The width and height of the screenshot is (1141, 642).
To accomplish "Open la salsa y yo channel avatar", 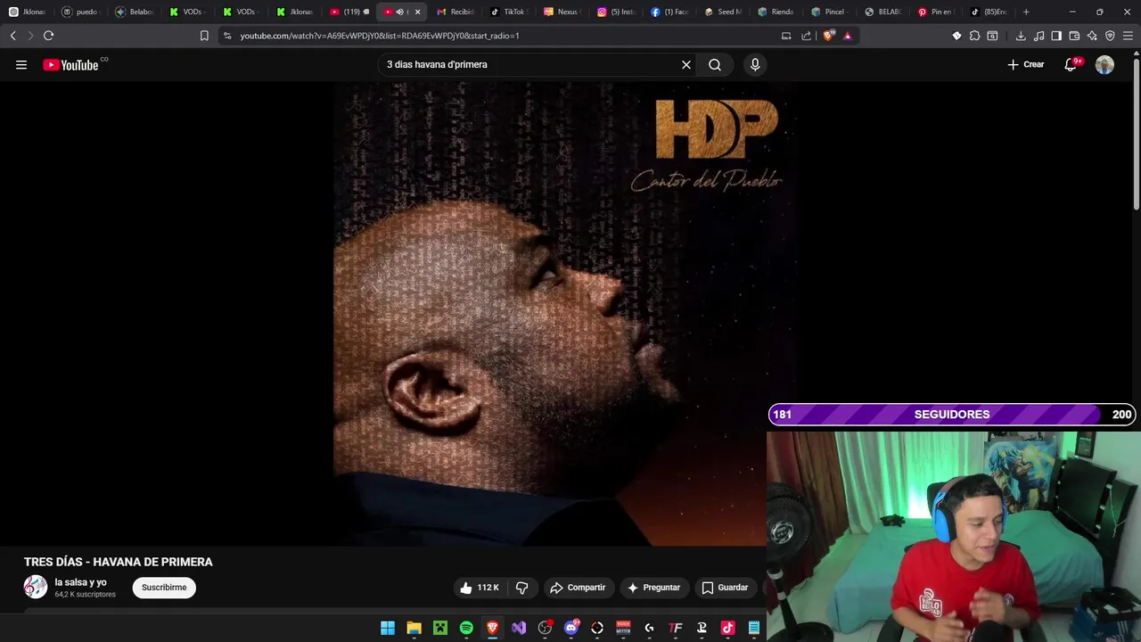I will (36, 587).
